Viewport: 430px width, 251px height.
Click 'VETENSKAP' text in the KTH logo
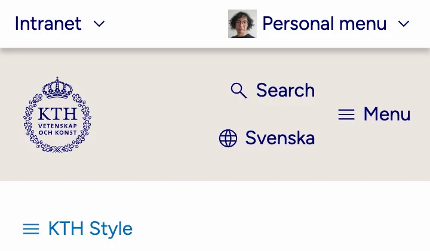[x=57, y=127]
